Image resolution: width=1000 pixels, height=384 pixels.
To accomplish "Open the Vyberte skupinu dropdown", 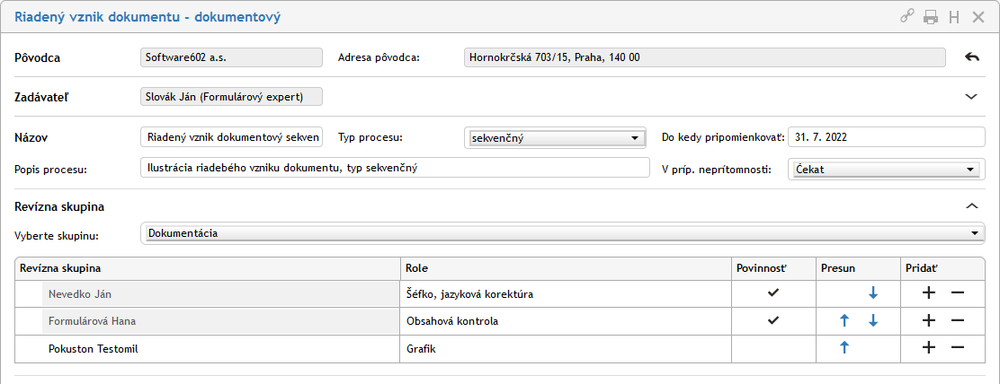I will click(x=563, y=233).
